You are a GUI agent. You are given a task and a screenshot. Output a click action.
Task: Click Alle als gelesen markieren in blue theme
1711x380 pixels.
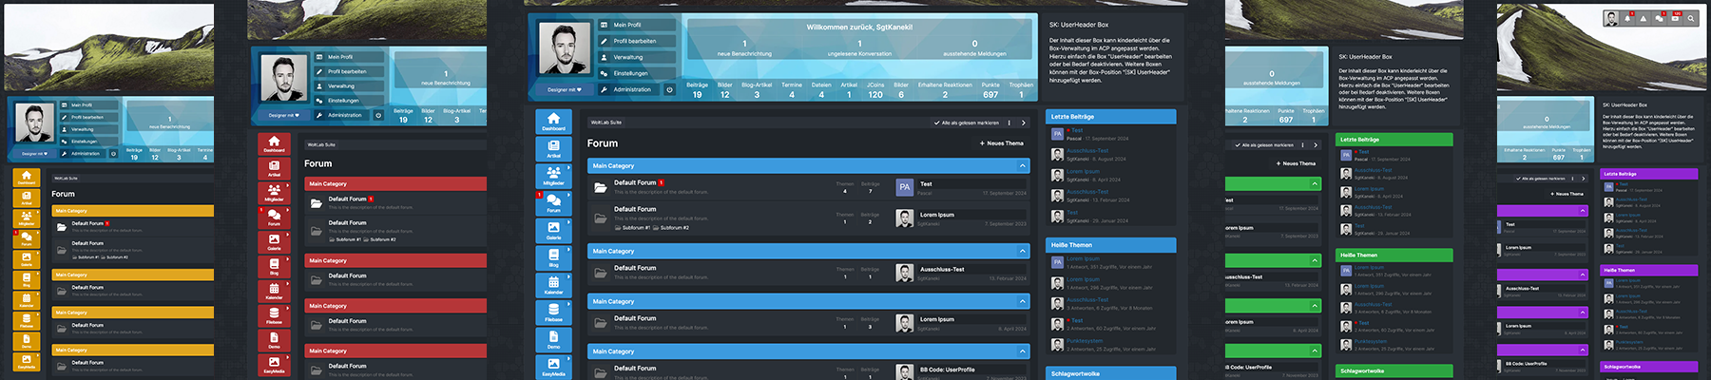[x=966, y=123]
